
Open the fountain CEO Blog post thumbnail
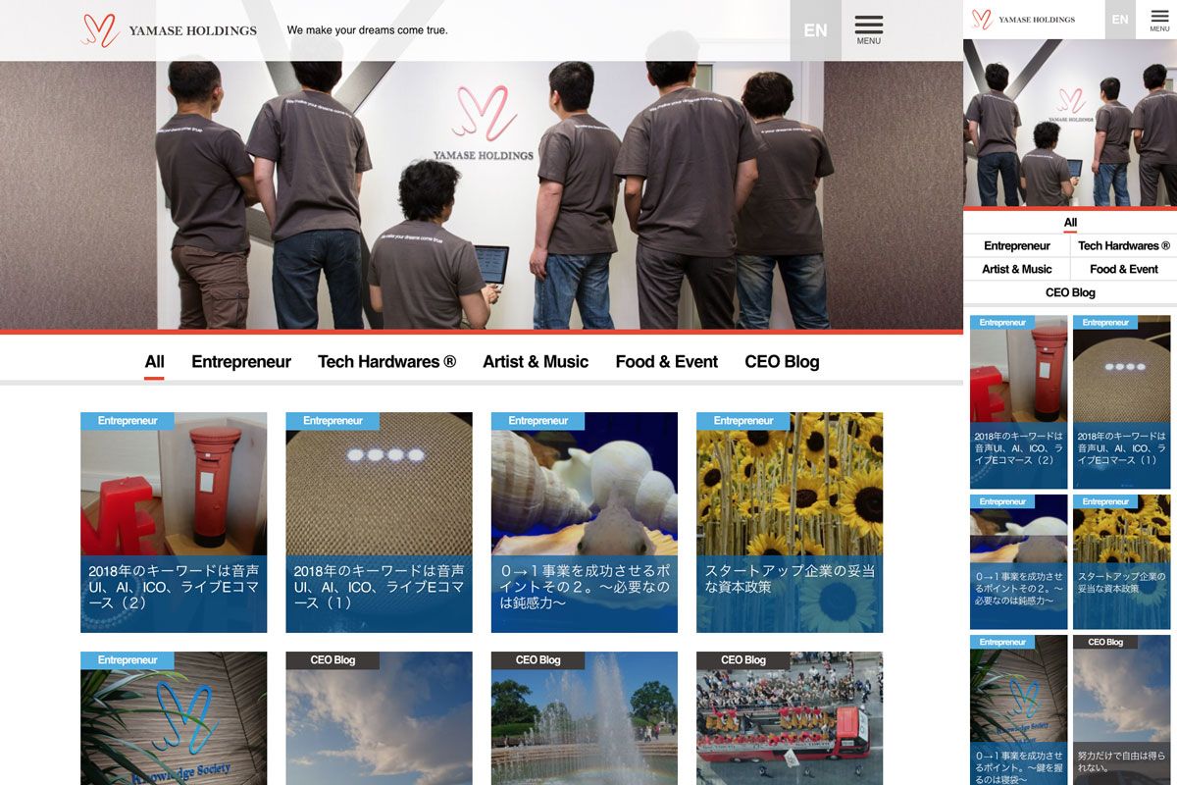[585, 721]
